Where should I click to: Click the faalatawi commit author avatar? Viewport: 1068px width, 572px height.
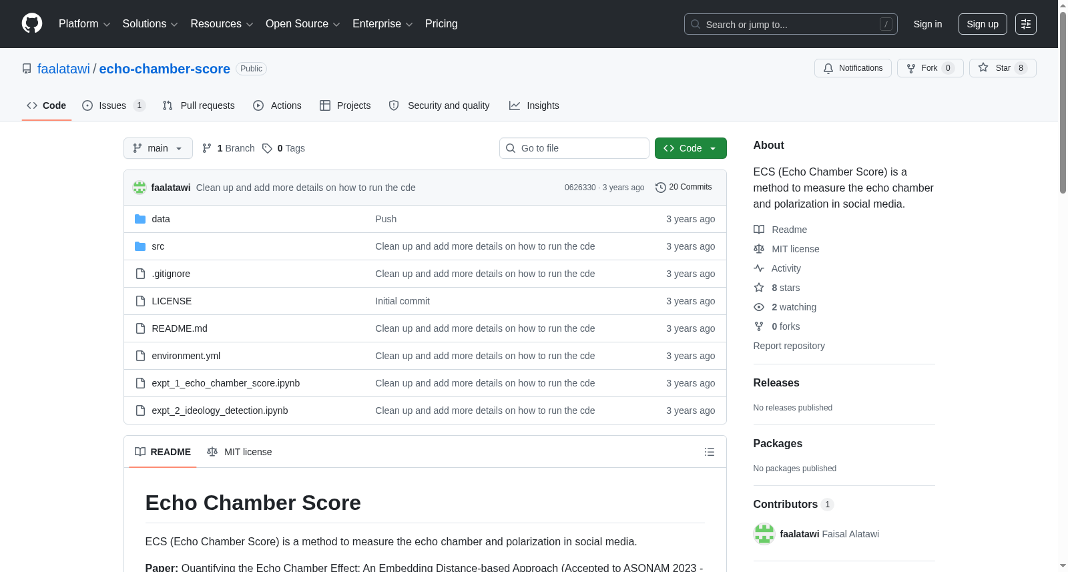(x=140, y=188)
